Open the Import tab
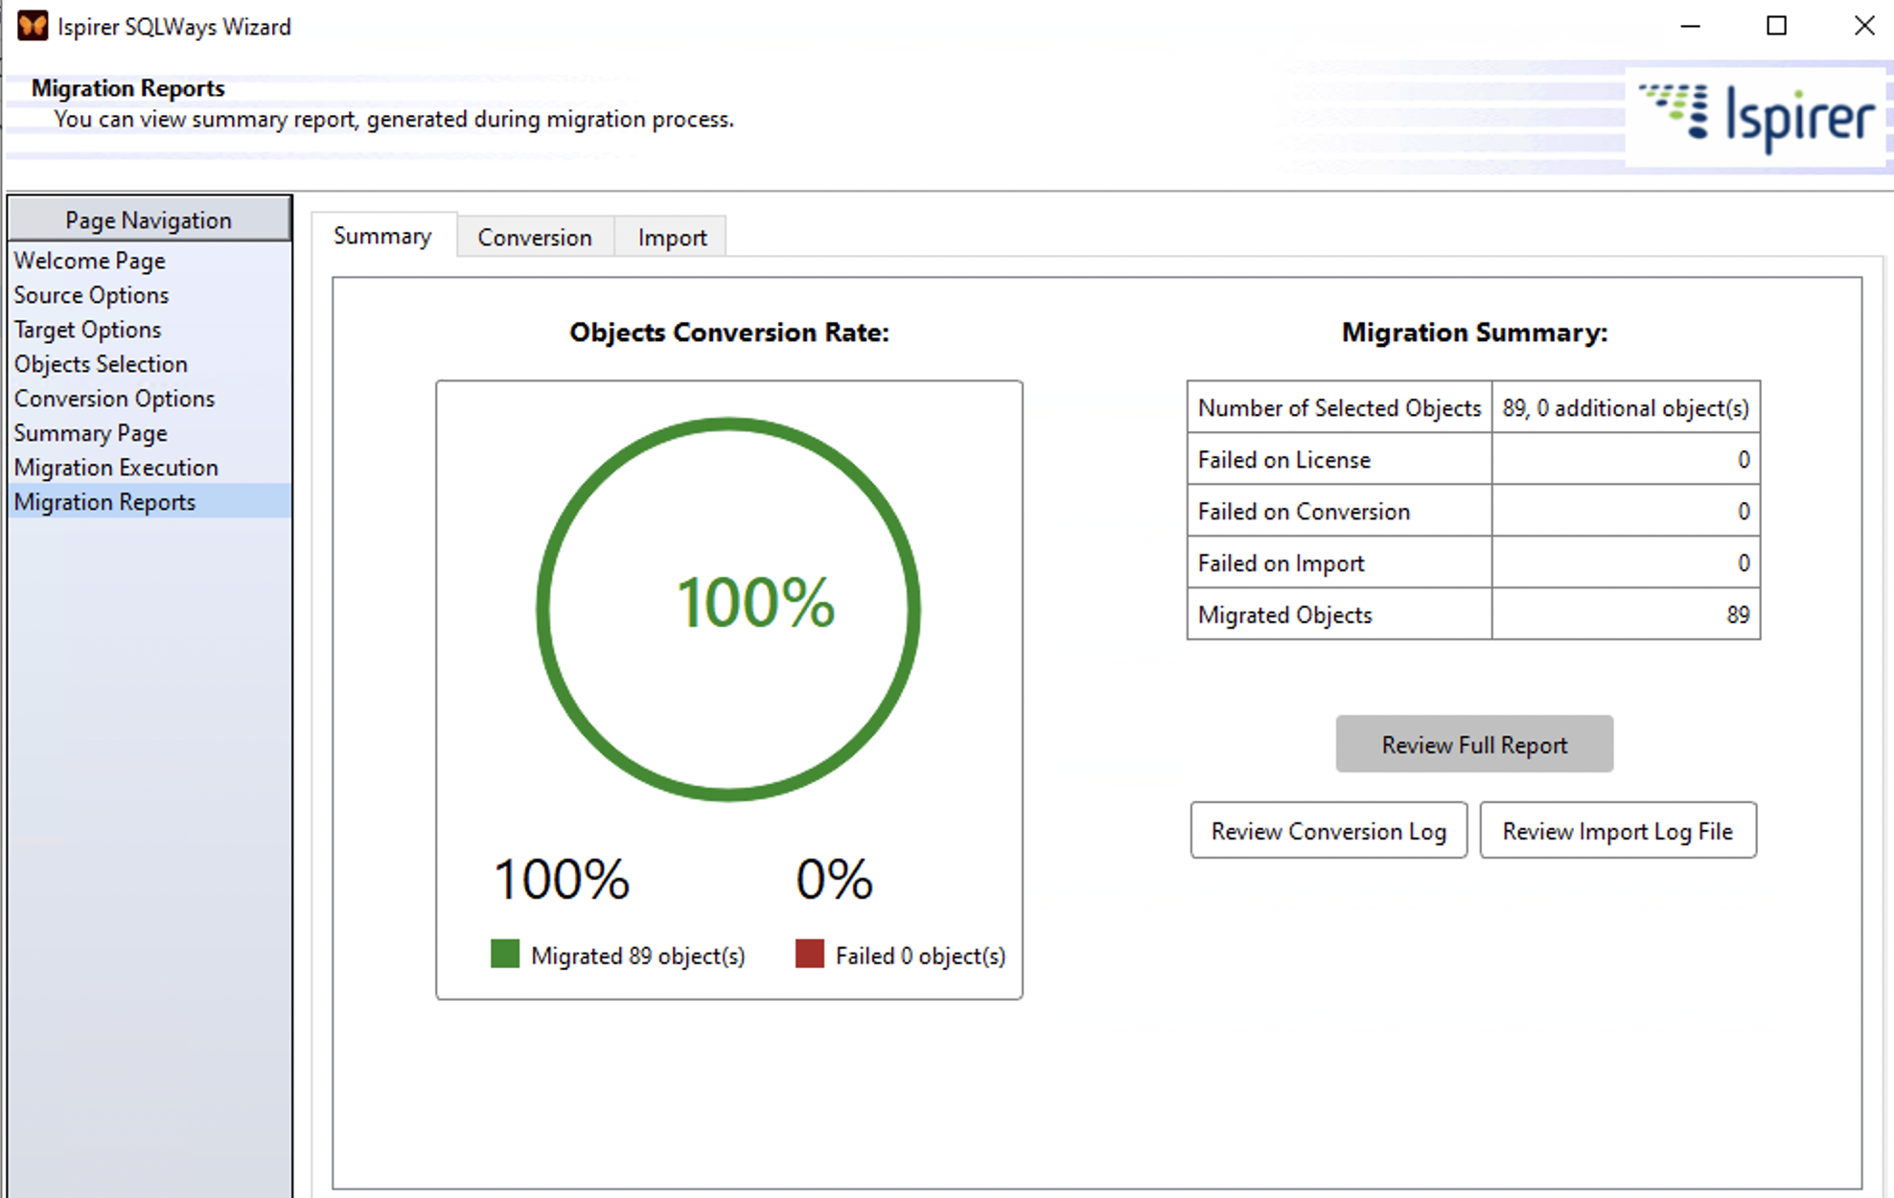 point(671,237)
